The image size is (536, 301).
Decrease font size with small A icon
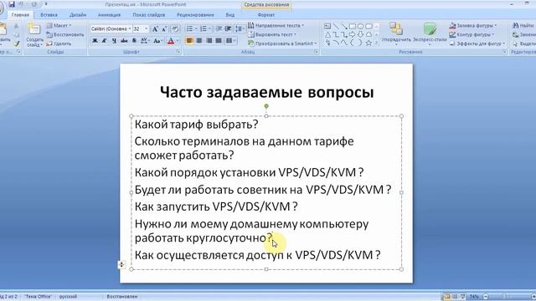click(x=164, y=29)
